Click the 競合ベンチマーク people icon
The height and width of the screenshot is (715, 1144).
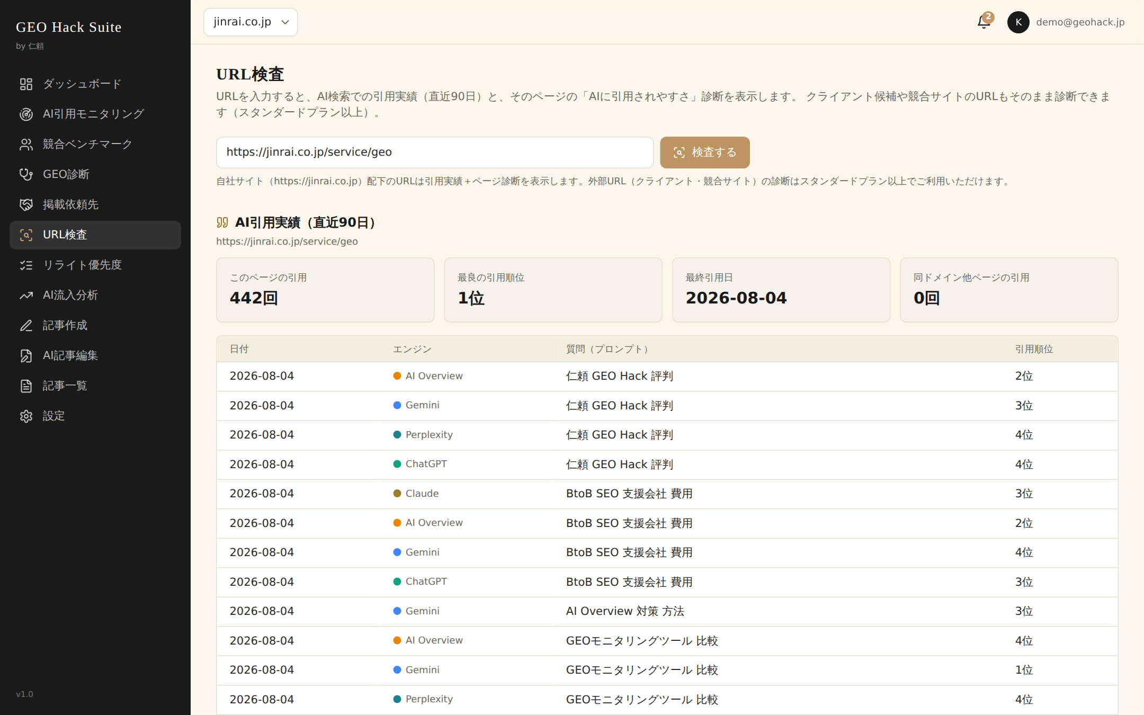[x=26, y=145]
